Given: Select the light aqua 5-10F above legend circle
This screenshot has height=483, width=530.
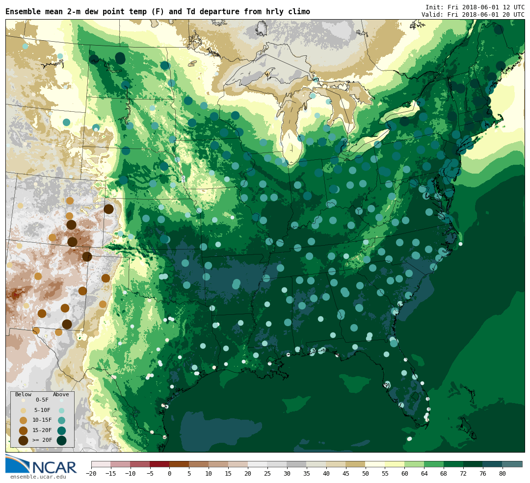Looking at the screenshot, I should 61,410.
